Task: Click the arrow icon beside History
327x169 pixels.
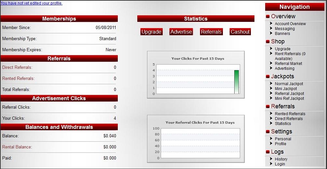Action: point(271,159)
